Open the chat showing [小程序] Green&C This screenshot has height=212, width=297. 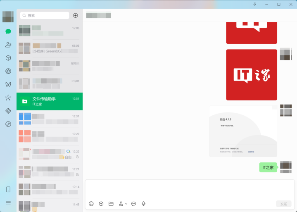(x=50, y=48)
